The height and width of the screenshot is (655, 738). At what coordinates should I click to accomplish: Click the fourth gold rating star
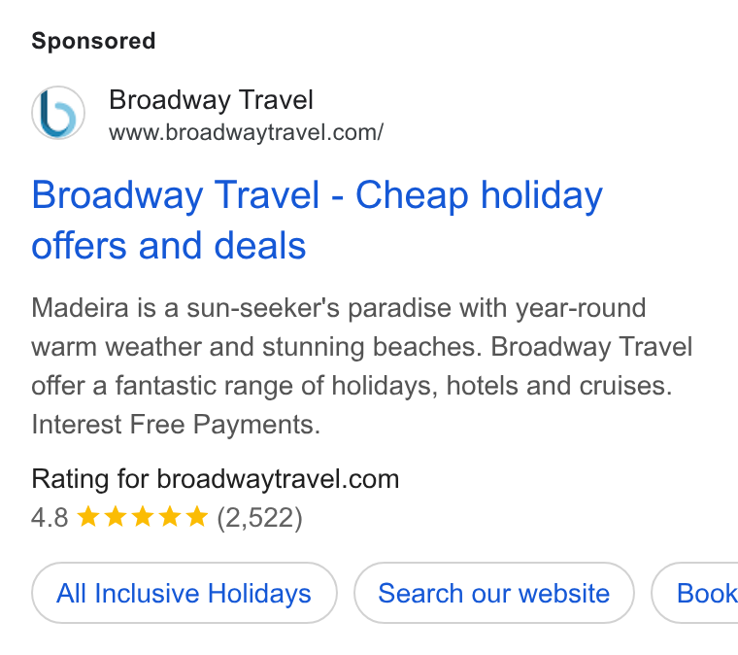pyautogui.click(x=169, y=517)
